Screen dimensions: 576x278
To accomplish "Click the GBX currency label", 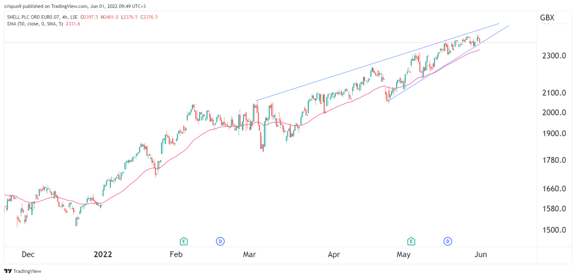I will tap(547, 17).
